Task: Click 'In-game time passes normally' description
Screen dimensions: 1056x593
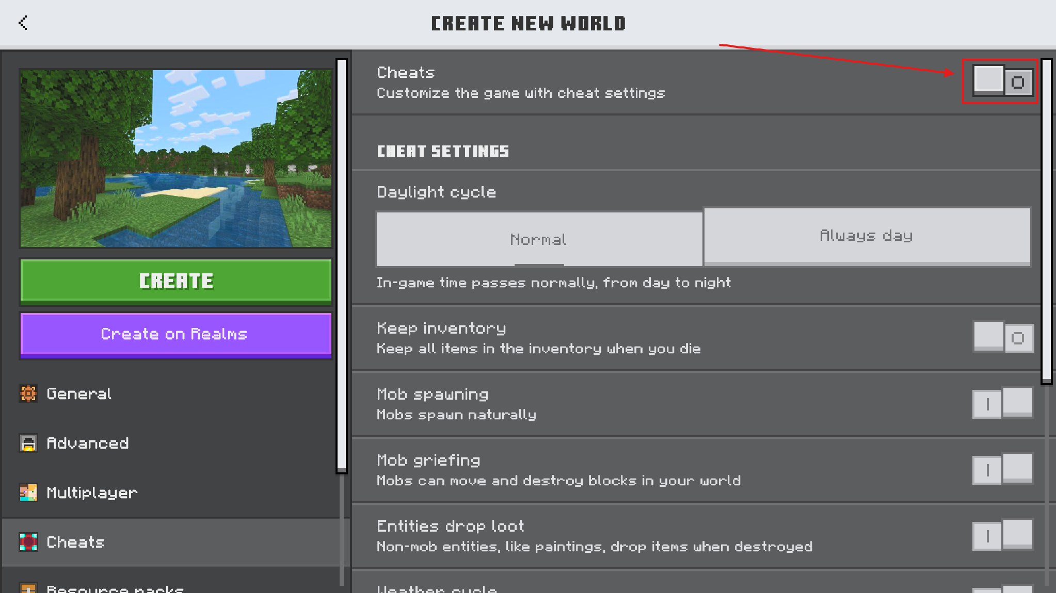Action: pos(553,283)
